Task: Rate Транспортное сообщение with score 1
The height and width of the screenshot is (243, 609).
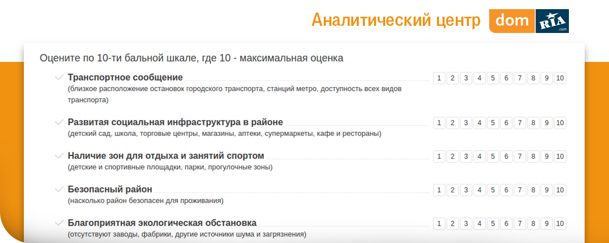Action: (x=439, y=78)
